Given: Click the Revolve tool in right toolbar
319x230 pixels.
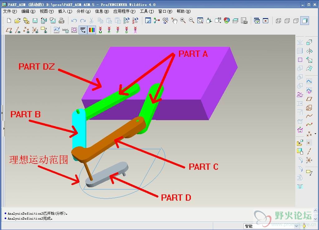Looking at the screenshot, I should click(x=309, y=51).
